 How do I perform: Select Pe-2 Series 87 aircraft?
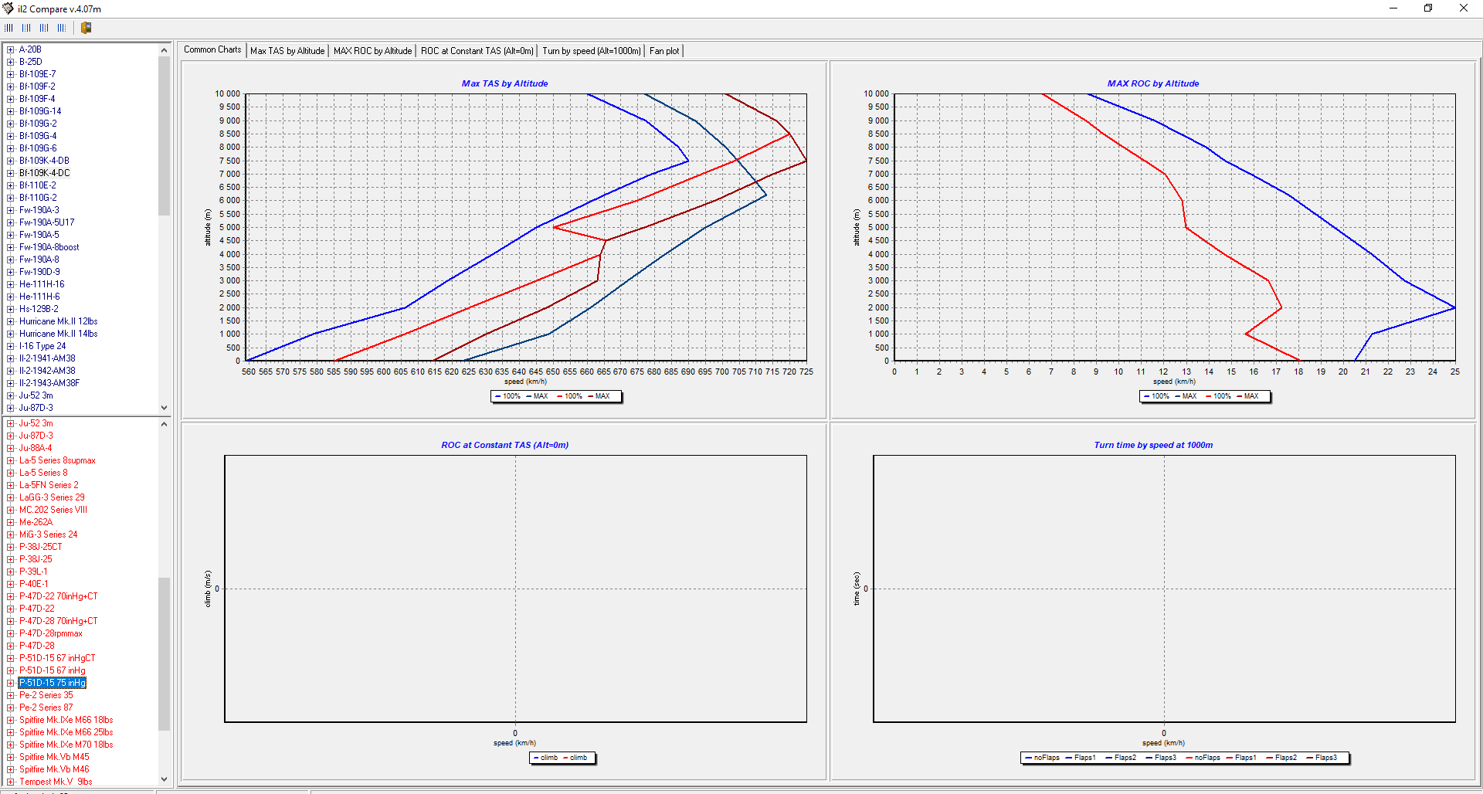click(x=46, y=707)
